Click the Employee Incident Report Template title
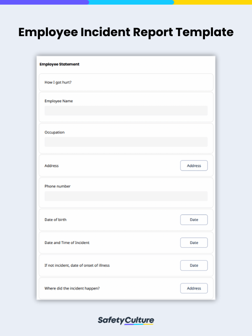The height and width of the screenshot is (336, 252). (x=126, y=32)
